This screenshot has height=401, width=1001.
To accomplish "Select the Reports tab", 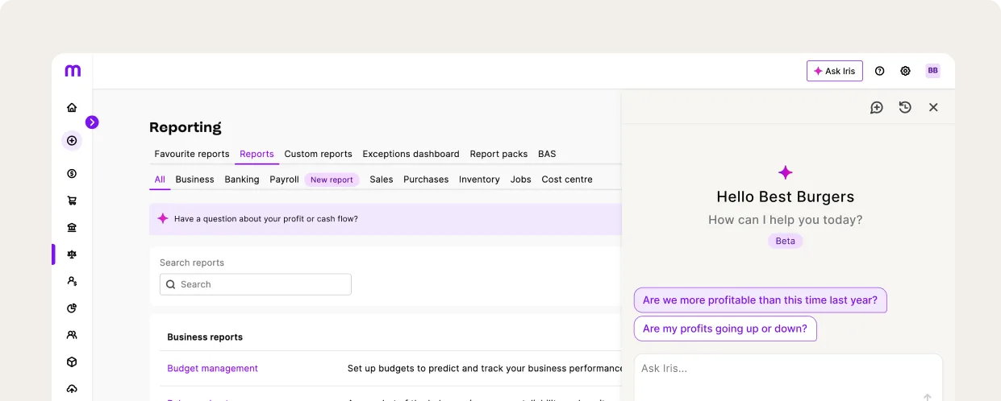I will coord(257,154).
